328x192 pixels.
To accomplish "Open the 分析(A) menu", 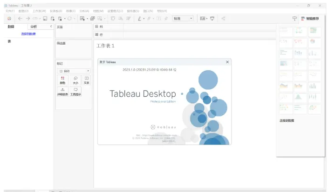I will (x=84, y=11).
